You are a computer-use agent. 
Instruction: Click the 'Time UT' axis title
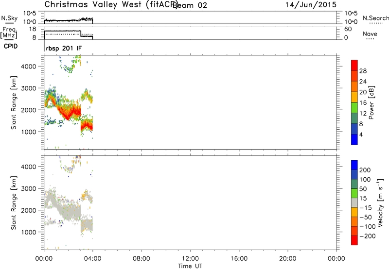190,266
